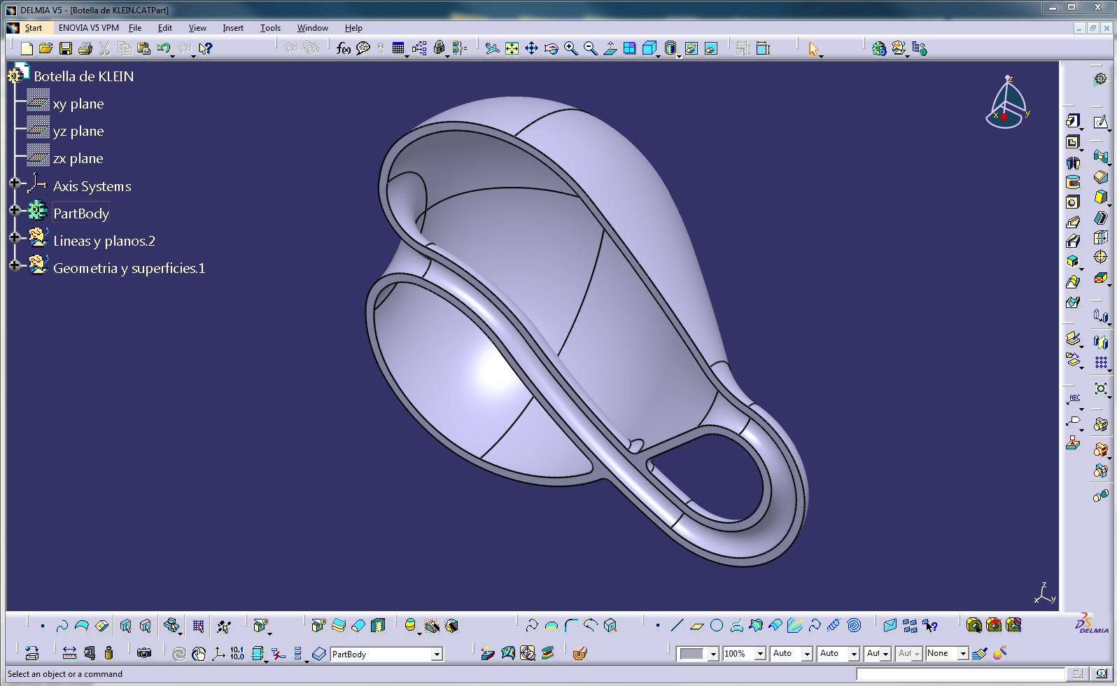The width and height of the screenshot is (1117, 686).
Task: Click the Spiral curve icon in bottom toolbar
Action: pyautogui.click(x=854, y=625)
